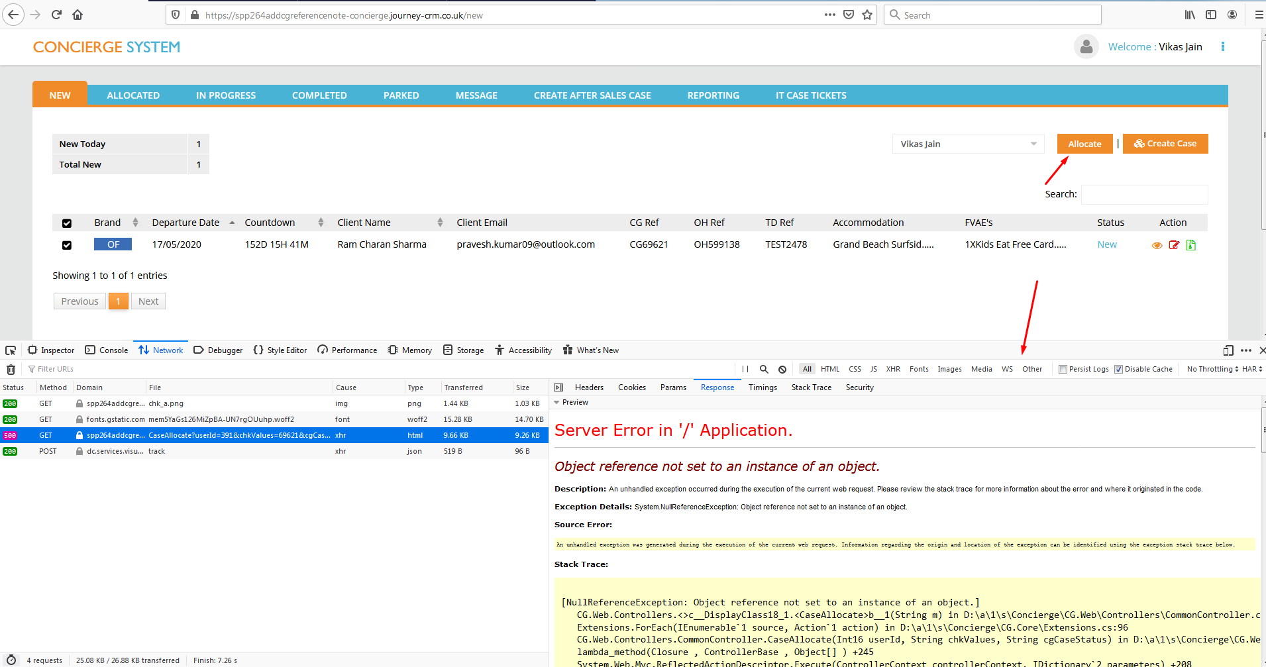Toggle responsive design mode icon
1266x667 pixels.
tap(1228, 350)
